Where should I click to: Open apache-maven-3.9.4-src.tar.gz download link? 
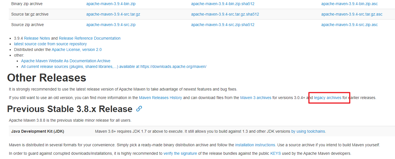113,14
